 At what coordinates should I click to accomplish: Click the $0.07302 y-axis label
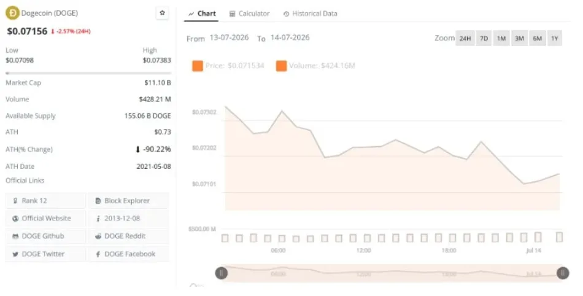click(x=204, y=112)
